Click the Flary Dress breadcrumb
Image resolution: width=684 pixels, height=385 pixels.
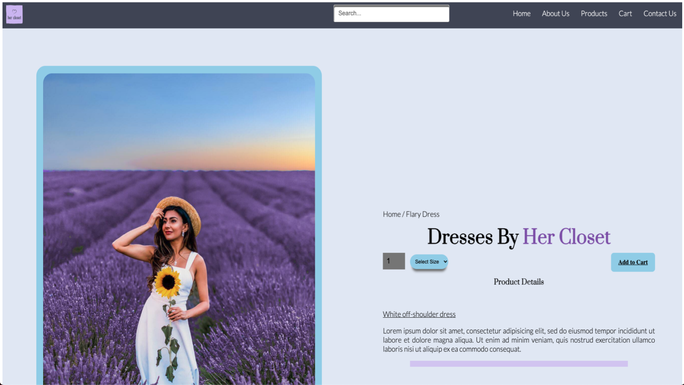pyautogui.click(x=423, y=214)
